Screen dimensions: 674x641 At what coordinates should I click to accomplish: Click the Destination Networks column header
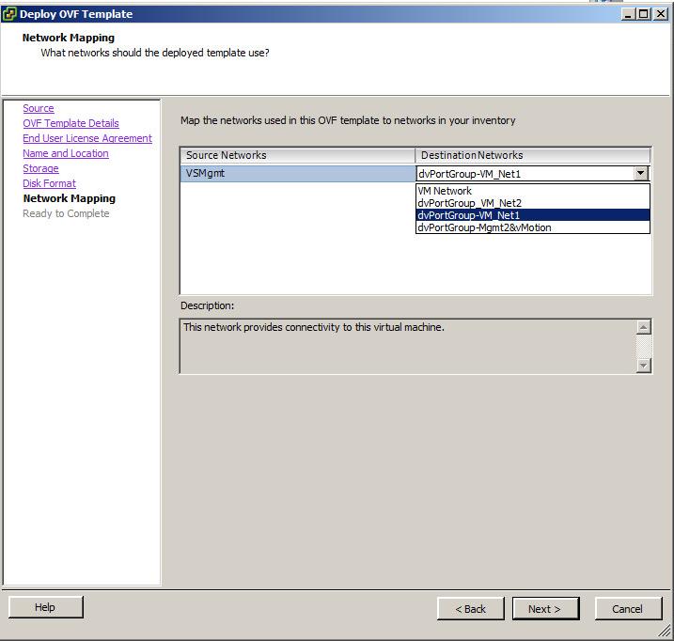[x=533, y=155]
